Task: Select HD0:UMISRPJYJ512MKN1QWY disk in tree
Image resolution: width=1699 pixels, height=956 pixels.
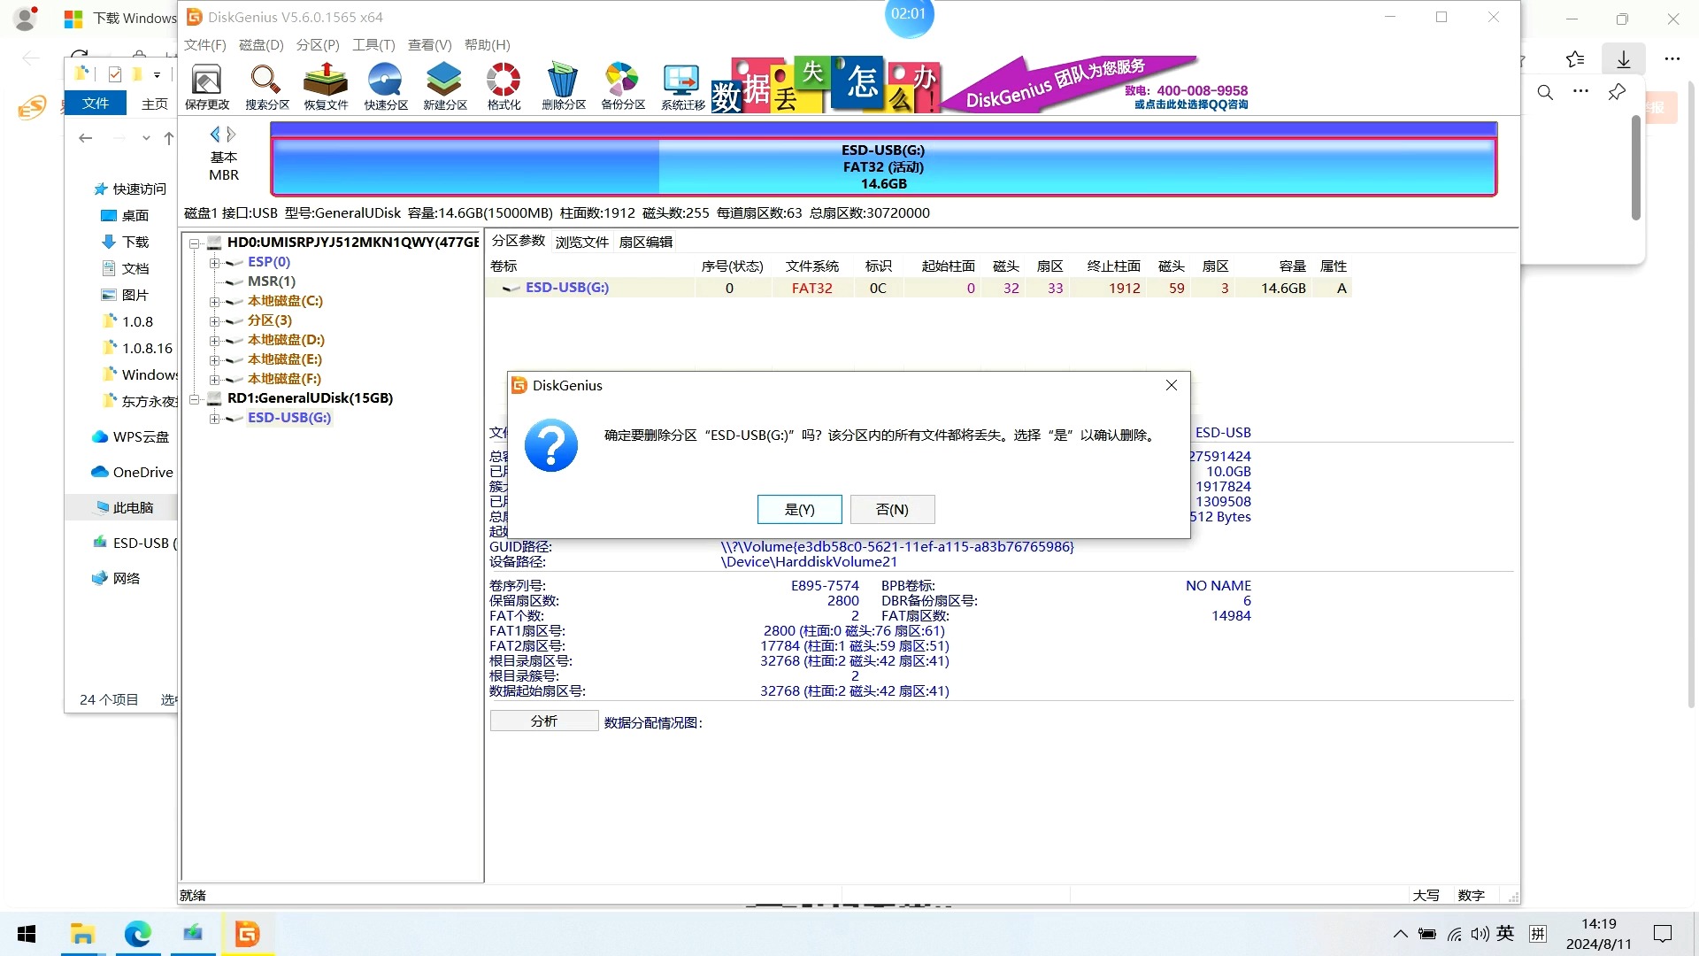Action: (x=352, y=242)
